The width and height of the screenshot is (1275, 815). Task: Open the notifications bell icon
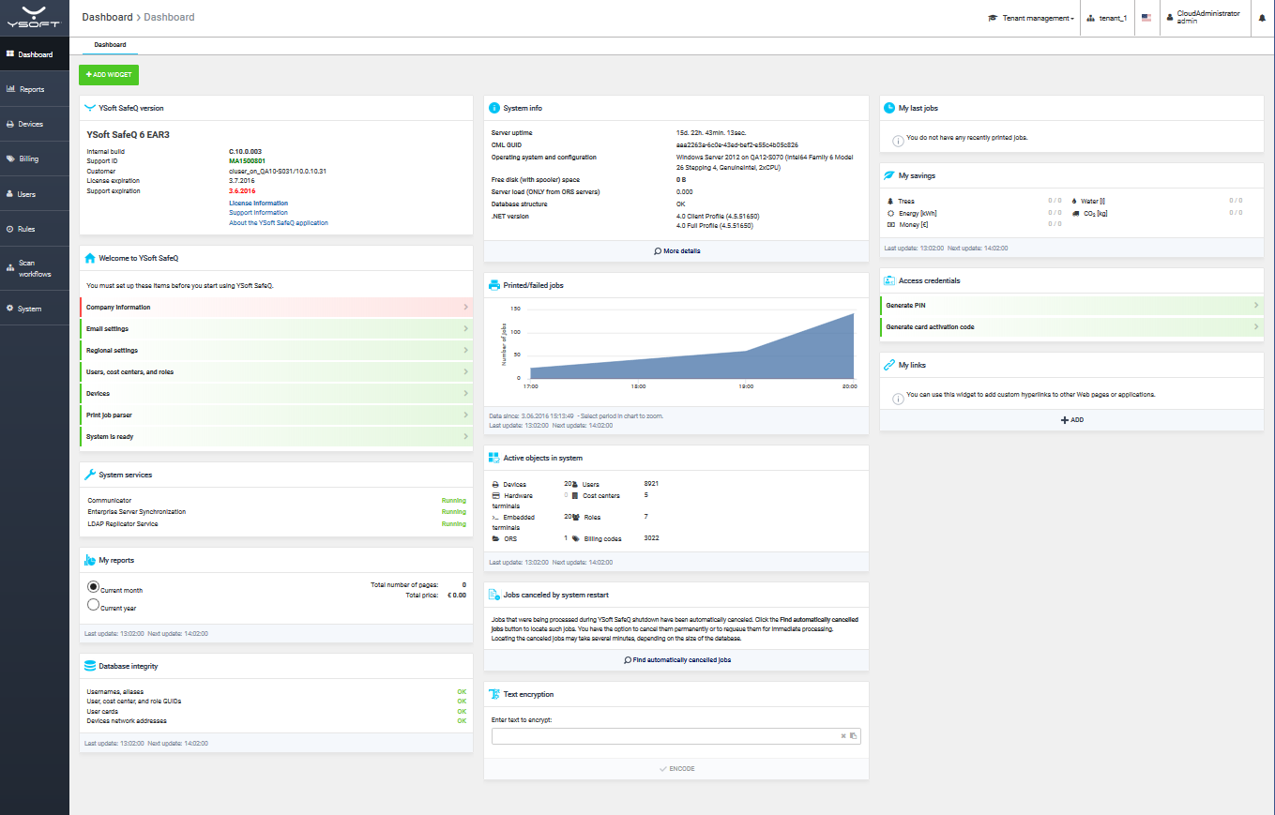[1262, 18]
